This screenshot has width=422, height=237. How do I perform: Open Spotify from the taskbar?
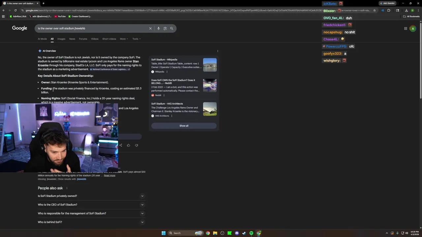tap(251, 233)
